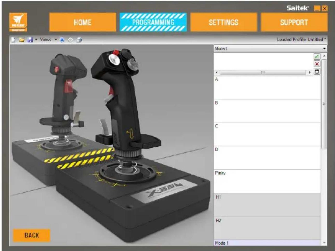
Task: Click the New profile icon
Action: click(14, 40)
